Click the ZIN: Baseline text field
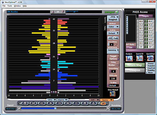157x115 pixels. (28, 12)
